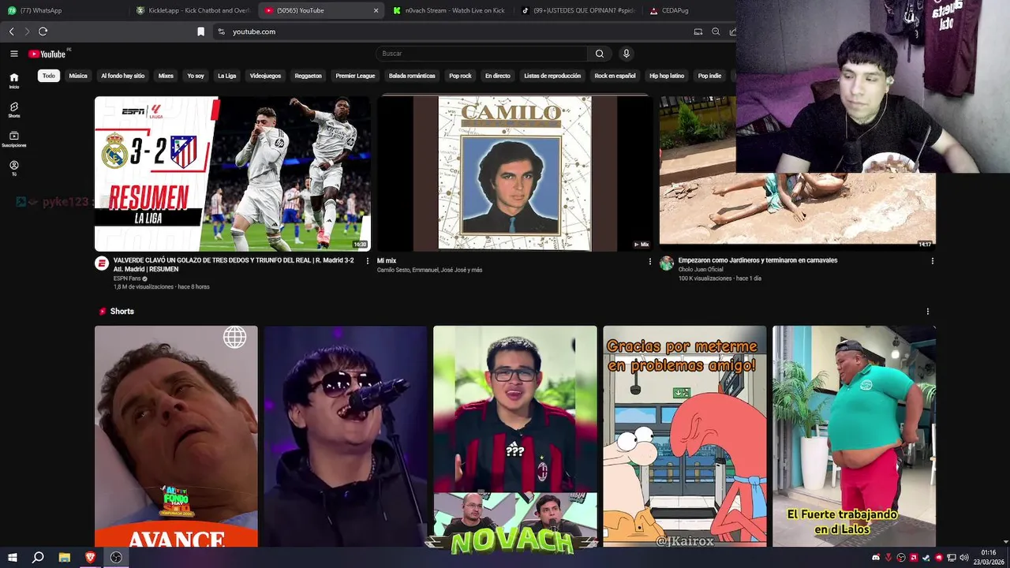Open Shorts from the sidebar
1010x568 pixels.
pos(14,110)
